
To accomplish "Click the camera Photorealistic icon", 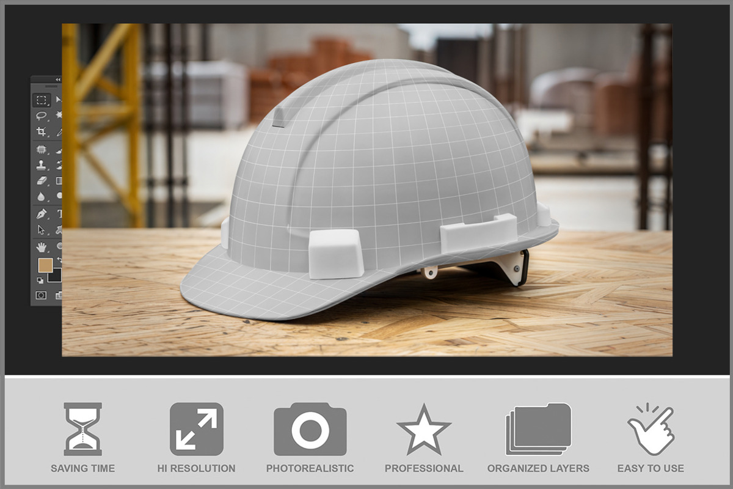I will pyautogui.click(x=310, y=429).
